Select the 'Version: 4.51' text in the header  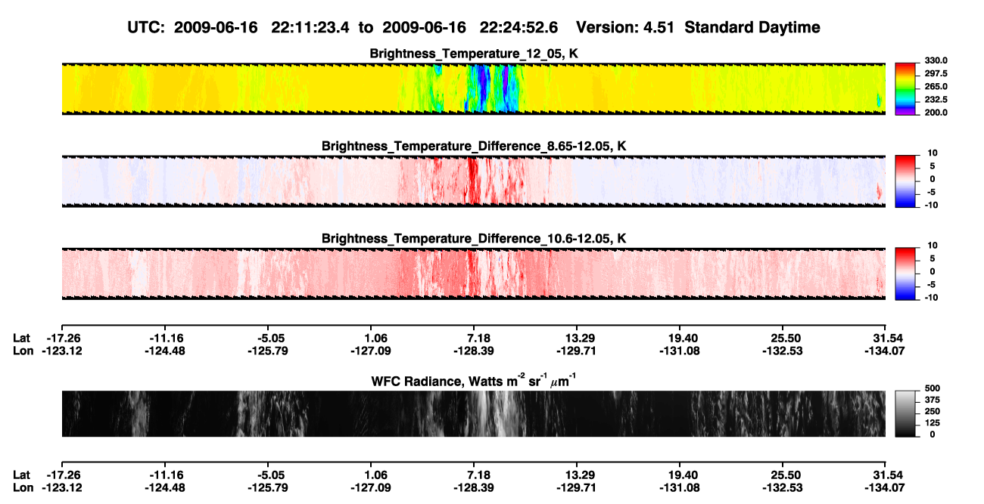pyautogui.click(x=626, y=27)
